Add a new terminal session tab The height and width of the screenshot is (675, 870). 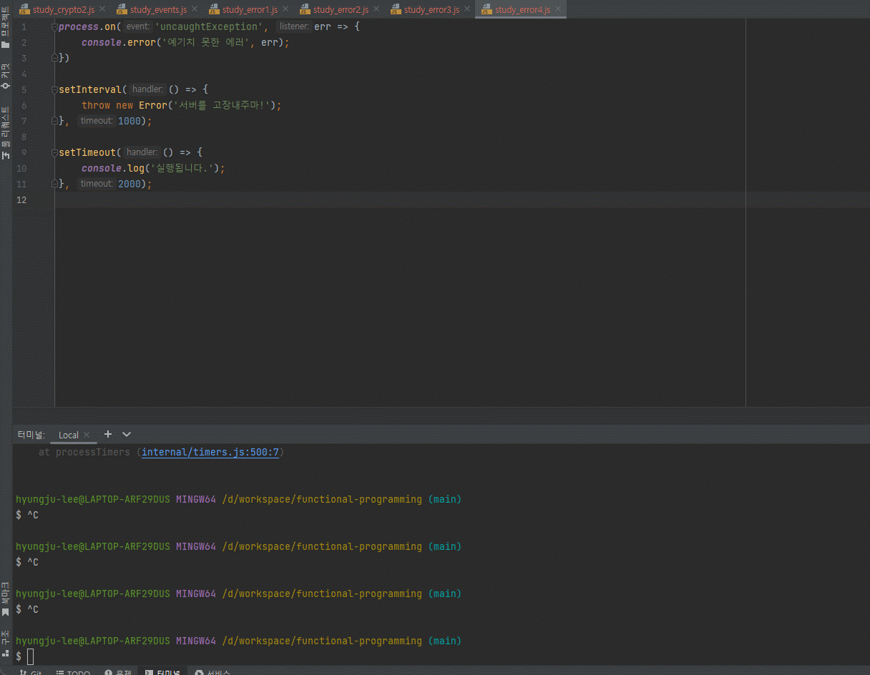point(108,434)
